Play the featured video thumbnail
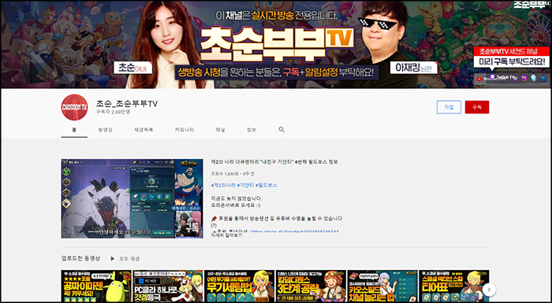Image resolution: width=552 pixels, height=303 pixels. click(132, 198)
